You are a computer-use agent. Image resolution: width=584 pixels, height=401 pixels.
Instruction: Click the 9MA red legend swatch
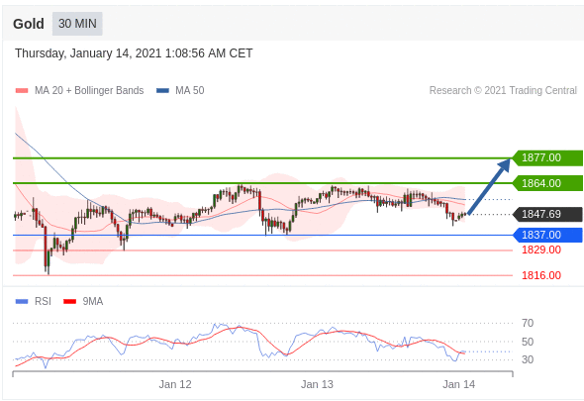tap(69, 302)
